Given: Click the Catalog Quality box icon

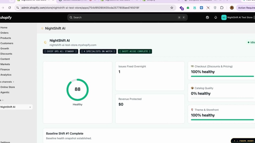Looking at the screenshot, I should click(192, 88).
